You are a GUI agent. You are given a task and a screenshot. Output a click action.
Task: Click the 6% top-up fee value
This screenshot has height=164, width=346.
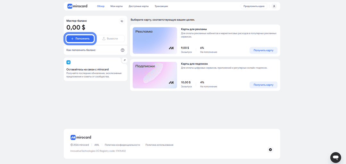point(202,48)
